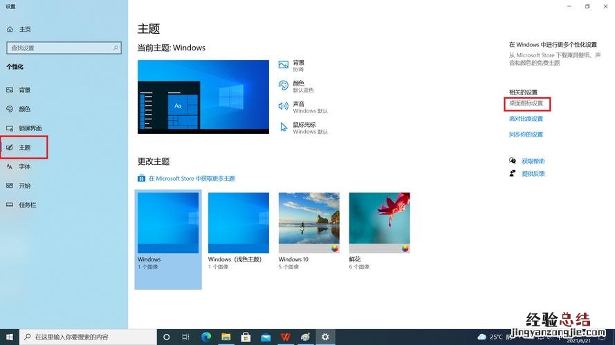Click the 提供反馈 link
The width and height of the screenshot is (615, 345).
pos(533,174)
